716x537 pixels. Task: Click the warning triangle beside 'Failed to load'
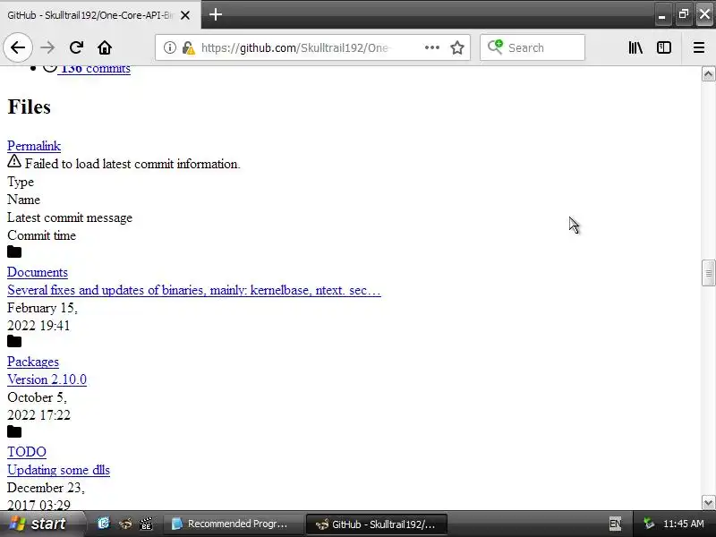[x=14, y=161]
